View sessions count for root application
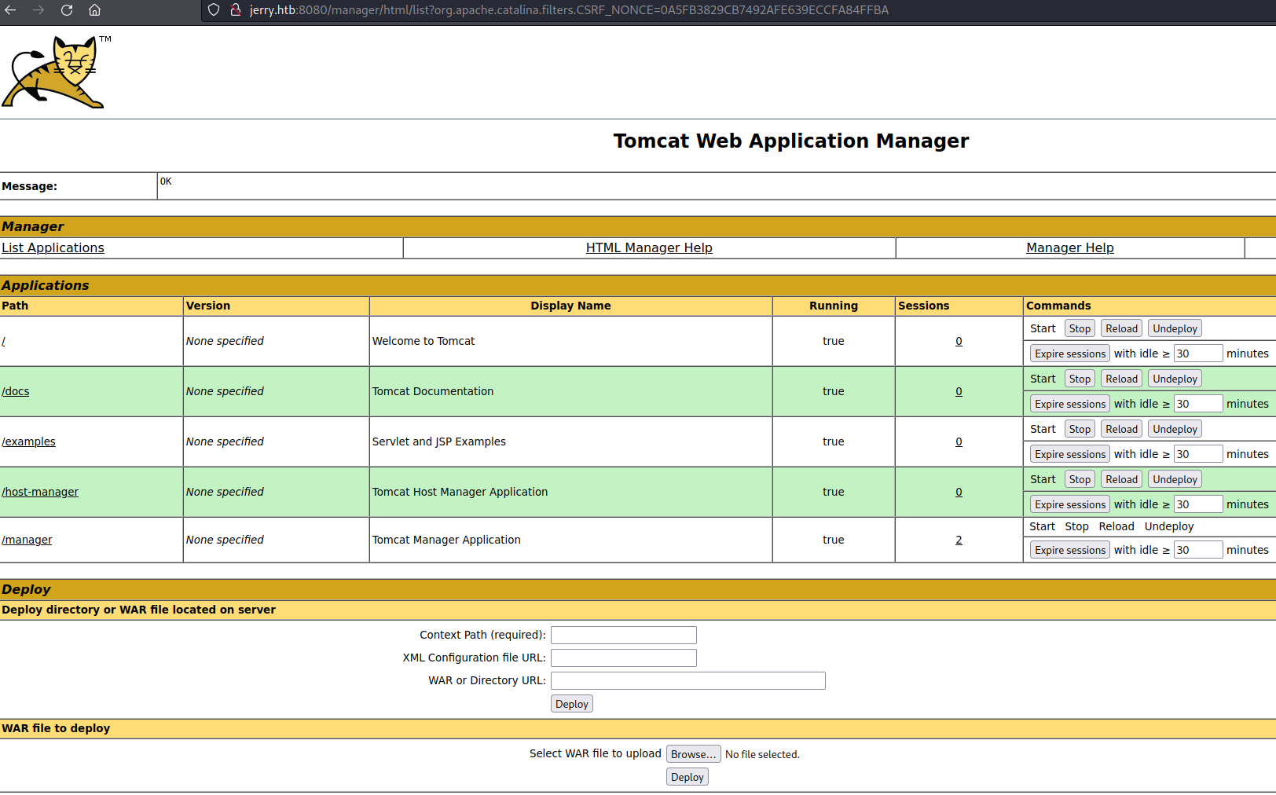Image resolution: width=1276 pixels, height=795 pixels. (x=959, y=341)
